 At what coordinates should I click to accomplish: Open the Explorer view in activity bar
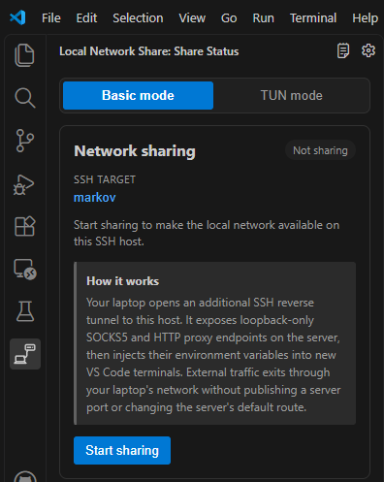coord(25,55)
